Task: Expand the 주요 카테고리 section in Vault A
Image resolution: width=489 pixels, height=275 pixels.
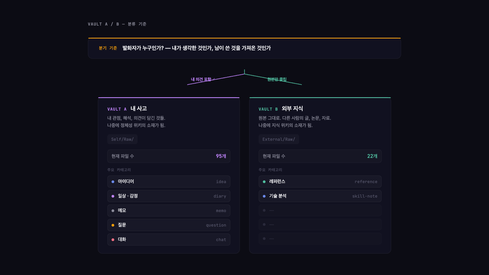Action: (x=119, y=169)
